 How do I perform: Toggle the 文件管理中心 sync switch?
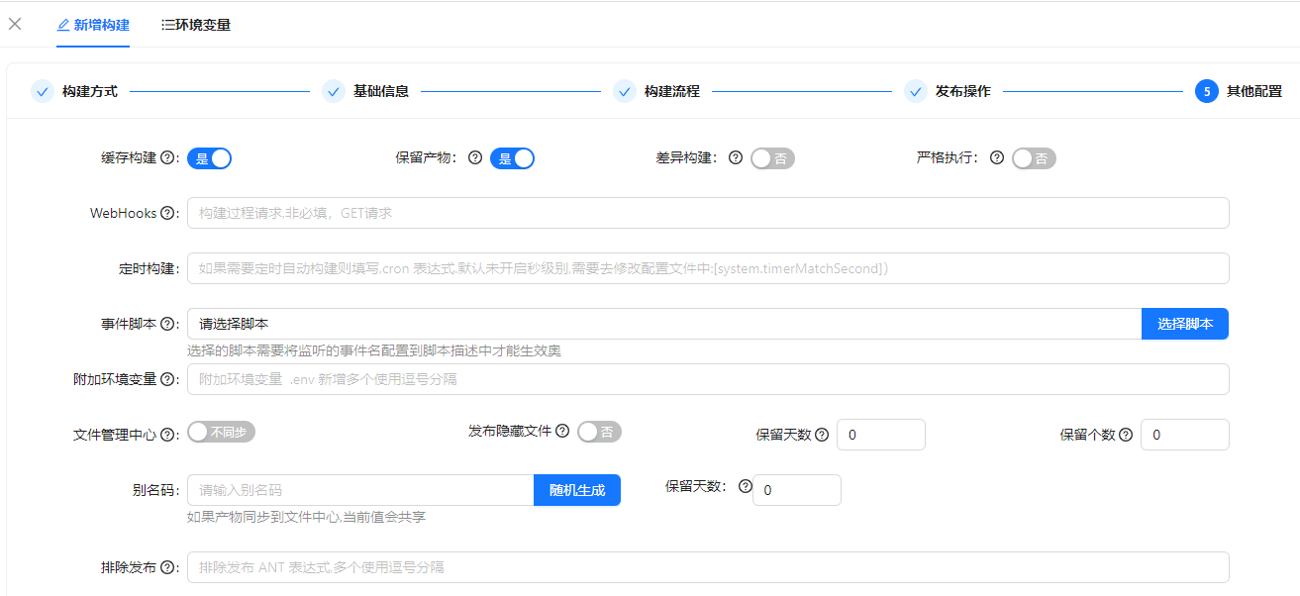[222, 432]
